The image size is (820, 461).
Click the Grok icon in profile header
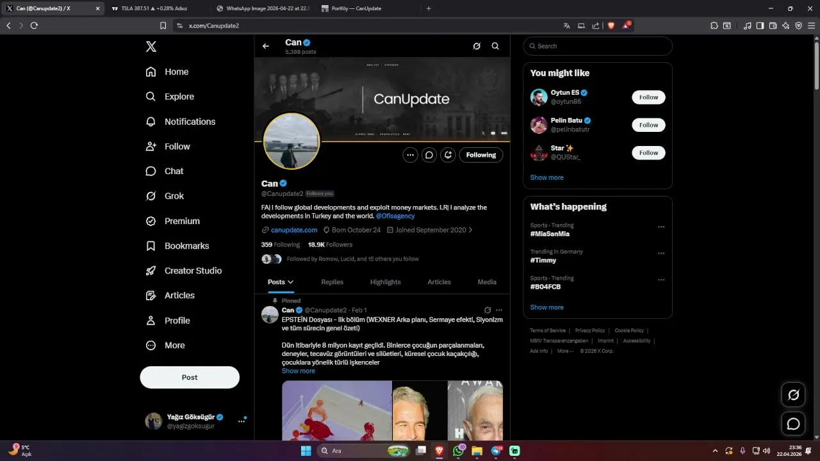[x=477, y=46]
